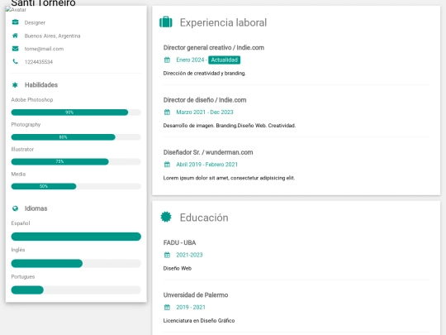
Task: Click the phone icon beside 1224435534
Action: pyautogui.click(x=16, y=61)
